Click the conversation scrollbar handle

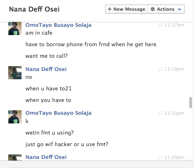pos(190,102)
